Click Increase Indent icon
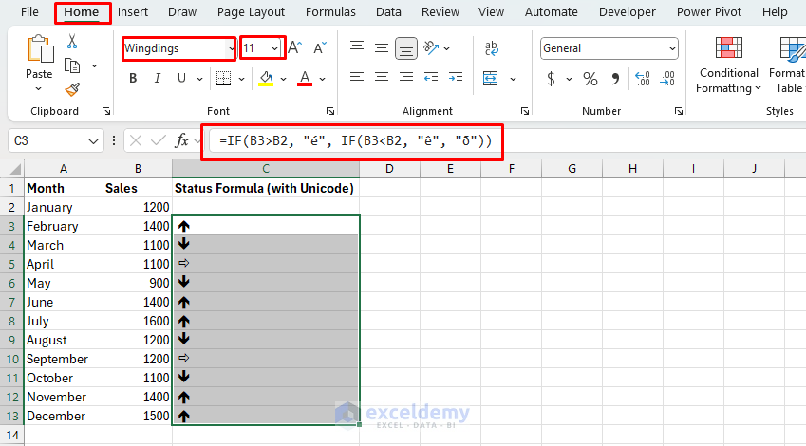Screen dimensions: 806x446 (x=456, y=78)
